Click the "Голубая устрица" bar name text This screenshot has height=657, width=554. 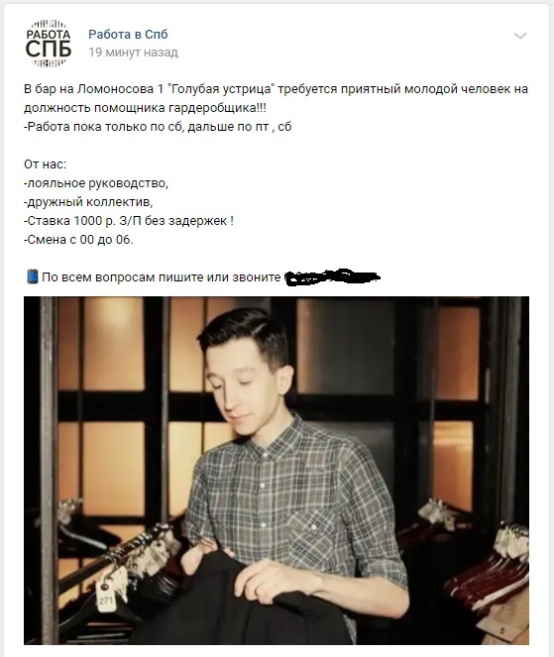(221, 89)
